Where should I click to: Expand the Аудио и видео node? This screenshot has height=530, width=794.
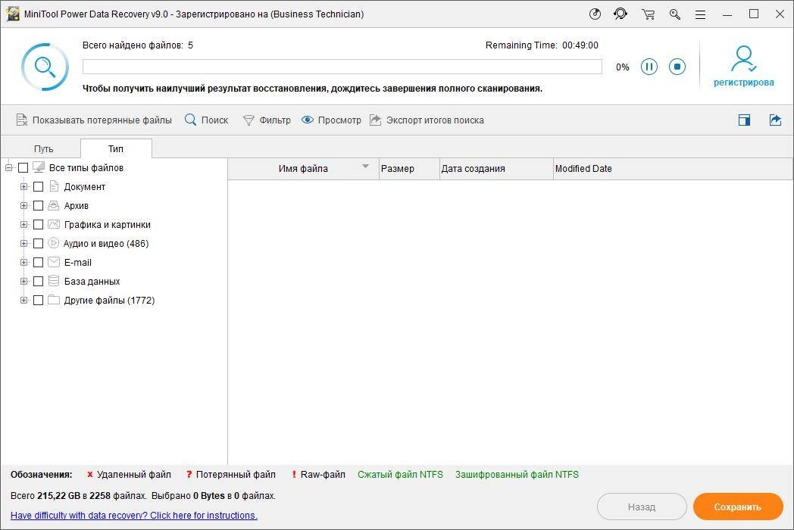click(23, 244)
